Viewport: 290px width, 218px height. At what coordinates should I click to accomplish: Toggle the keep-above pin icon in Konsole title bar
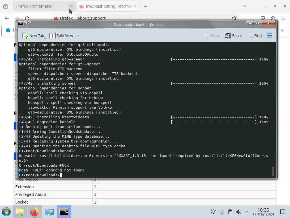pos(27,23)
